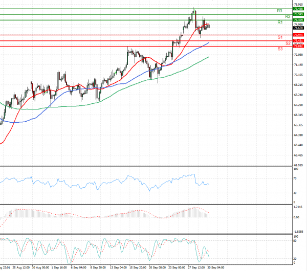Viewport: 307px width, 271px height.
Task: Click the 76.915 price axis value
Action: click(298, 4)
